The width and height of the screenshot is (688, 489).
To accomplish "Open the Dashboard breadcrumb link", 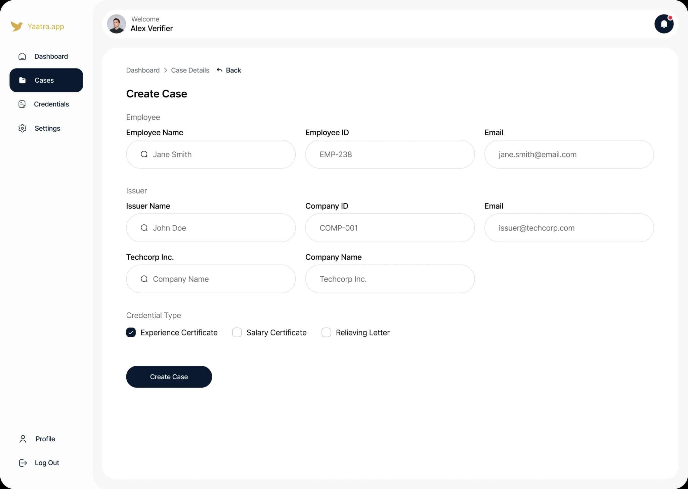I will click(143, 70).
